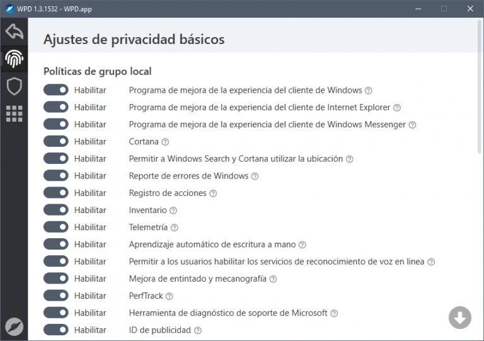Image resolution: width=484 pixels, height=341 pixels.
Task: Toggle the Telemetría switch
Action: coord(55,228)
